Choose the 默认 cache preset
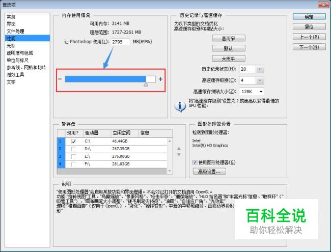Image resolution: width=331 pixels, height=252 pixels. tap(229, 48)
